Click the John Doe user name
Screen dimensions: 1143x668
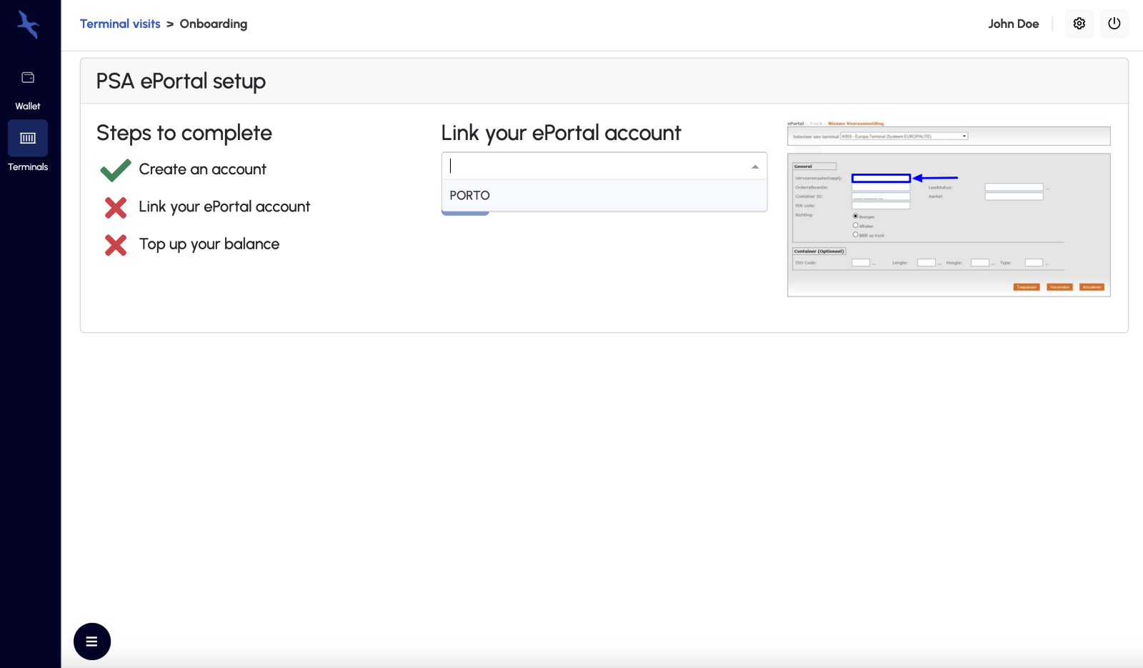point(1013,24)
